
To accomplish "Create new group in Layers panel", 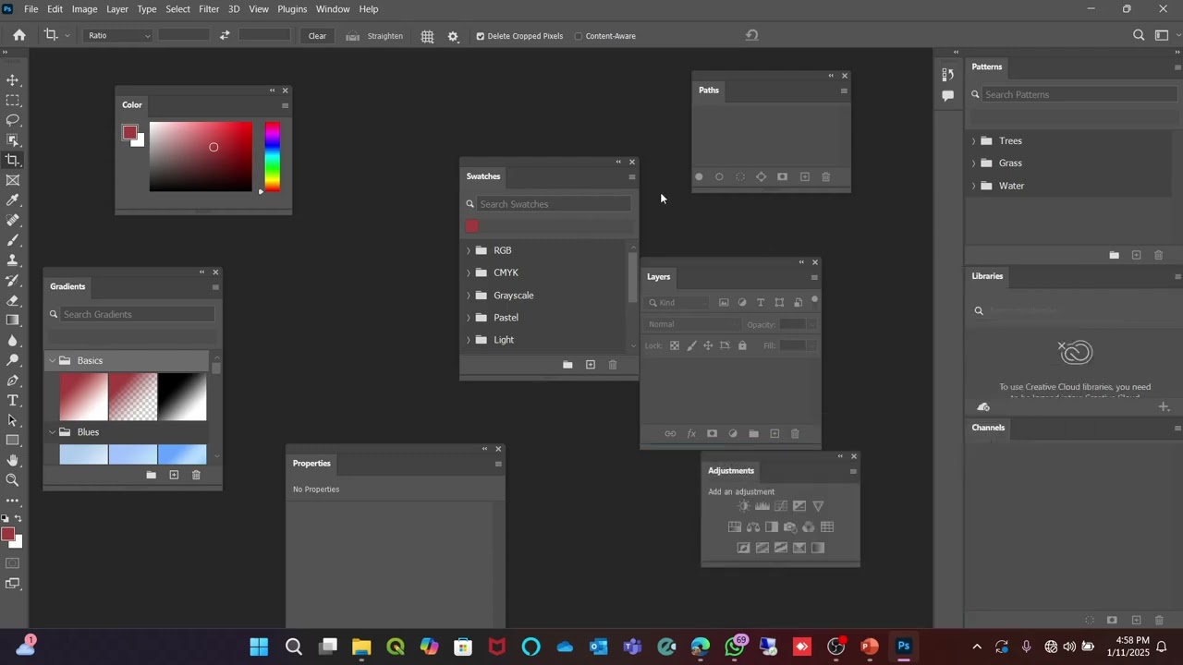I will click(x=754, y=433).
